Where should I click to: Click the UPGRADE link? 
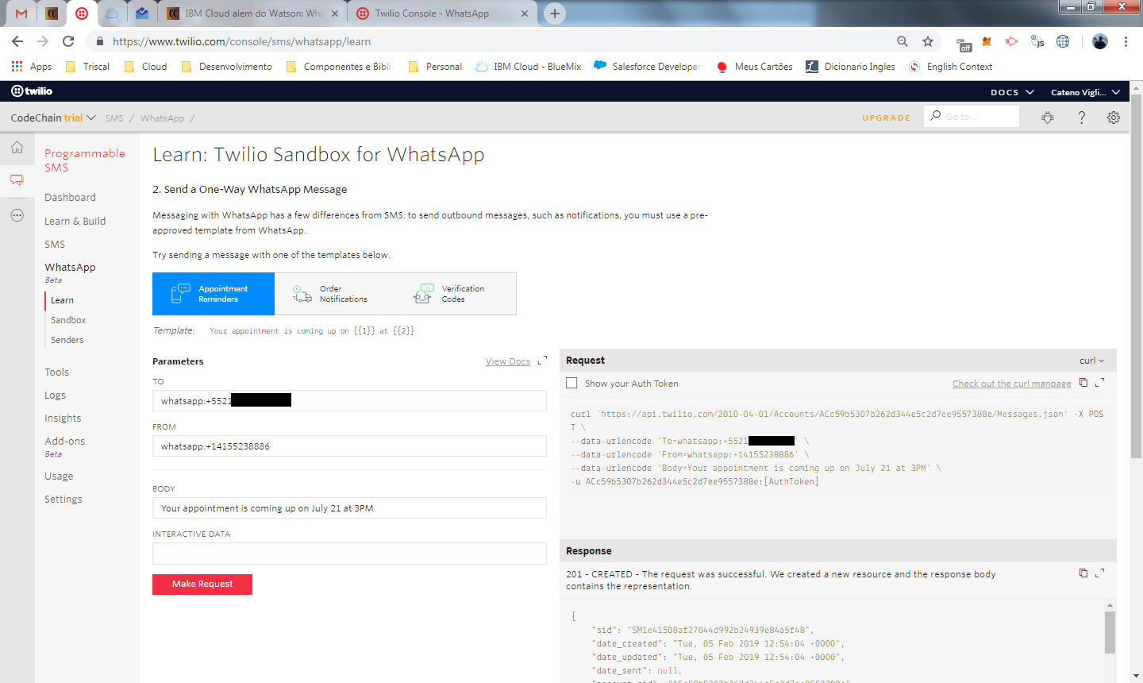pyautogui.click(x=886, y=118)
